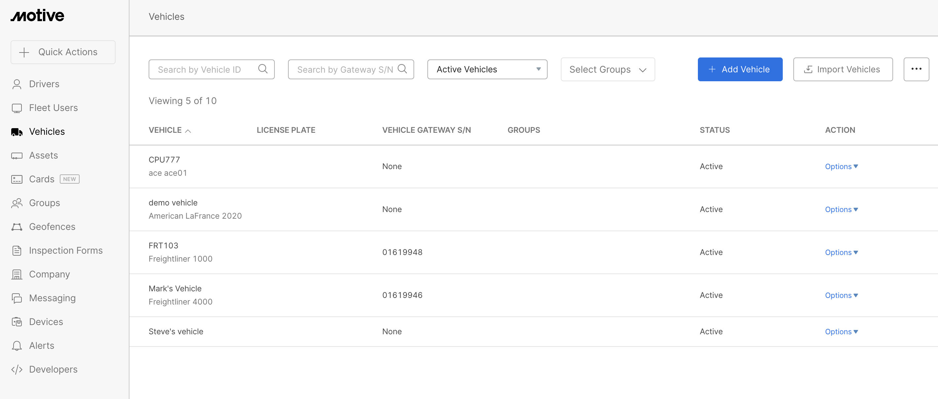Go to Fleet Users page
This screenshot has height=399, width=938.
[54, 108]
